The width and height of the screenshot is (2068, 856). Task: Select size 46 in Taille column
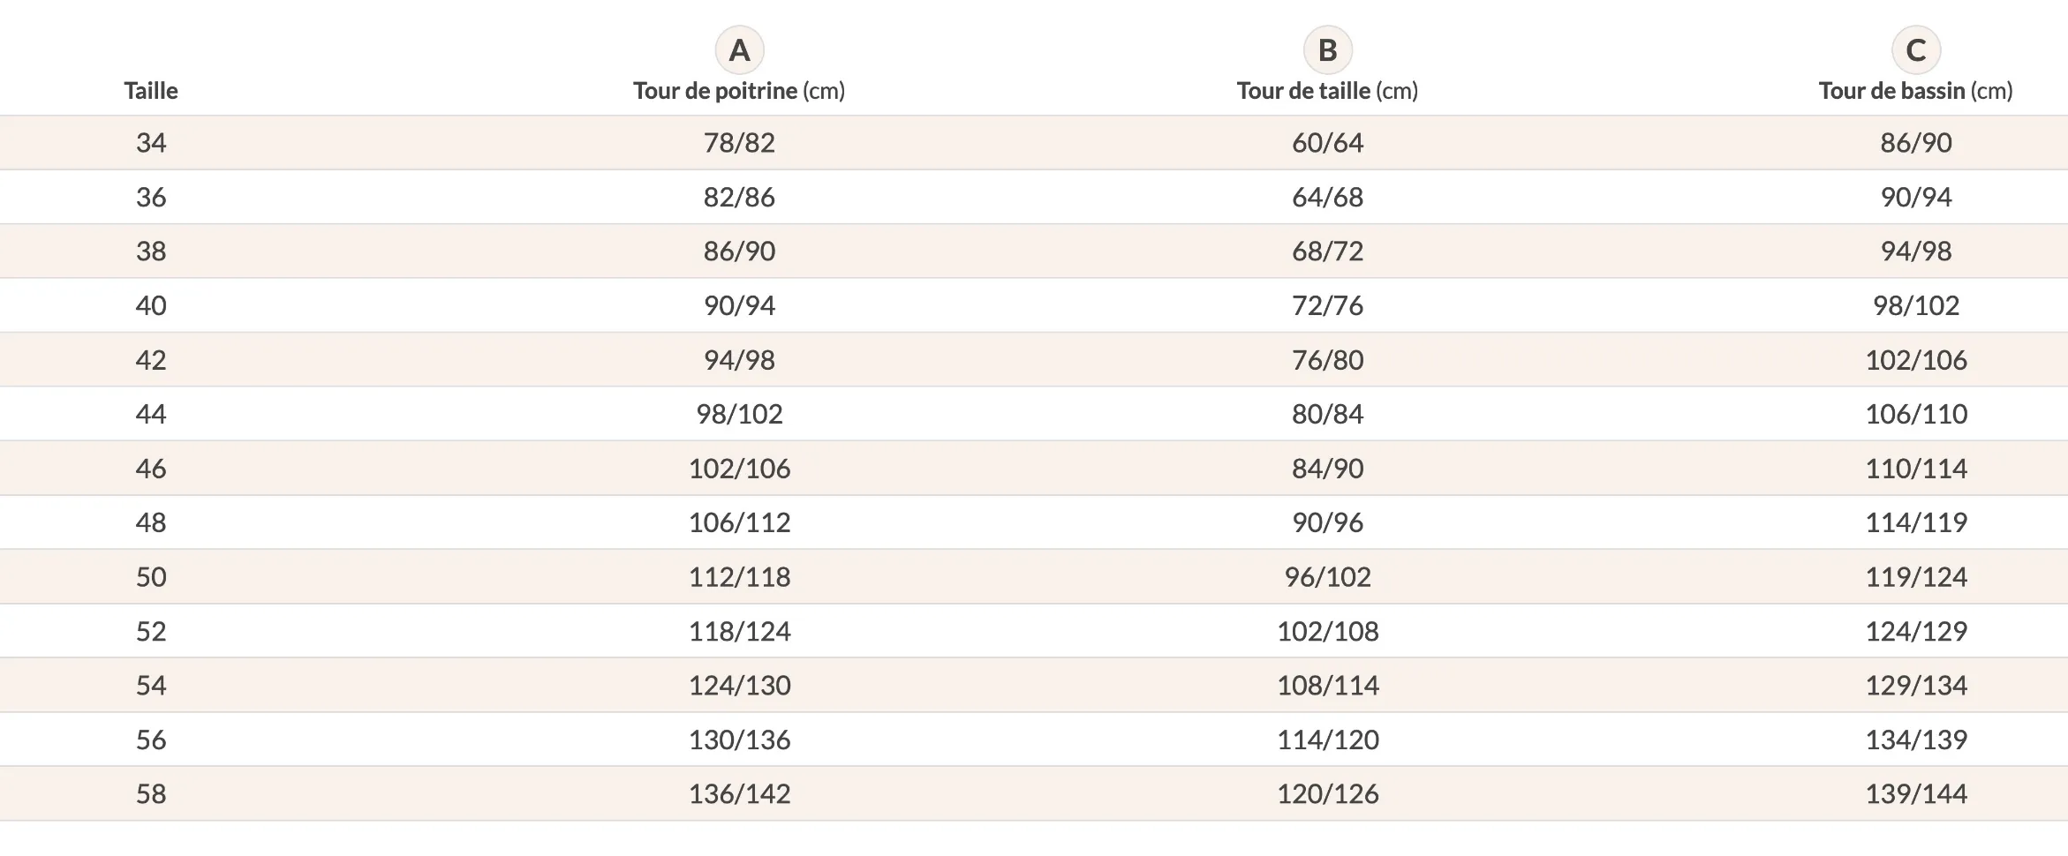pyautogui.click(x=151, y=469)
